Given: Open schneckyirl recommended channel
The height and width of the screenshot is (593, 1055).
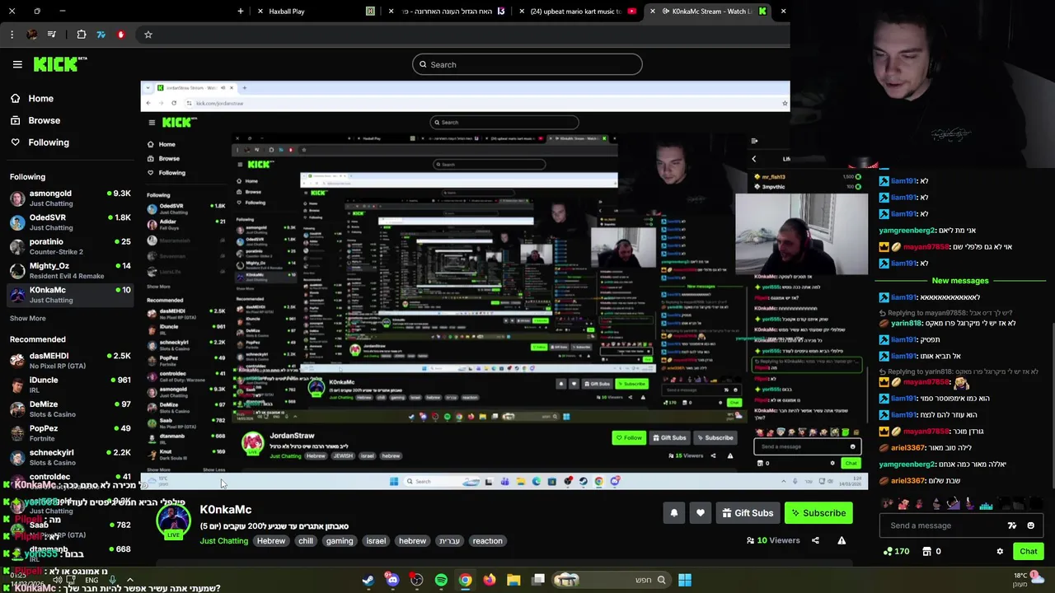Looking at the screenshot, I should [70, 457].
